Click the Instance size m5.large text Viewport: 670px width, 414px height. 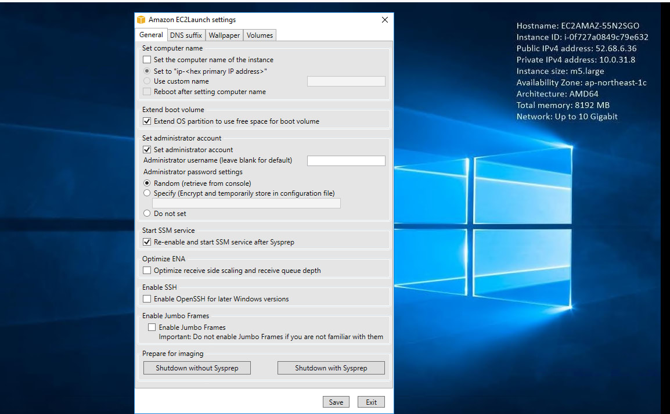[x=560, y=71]
